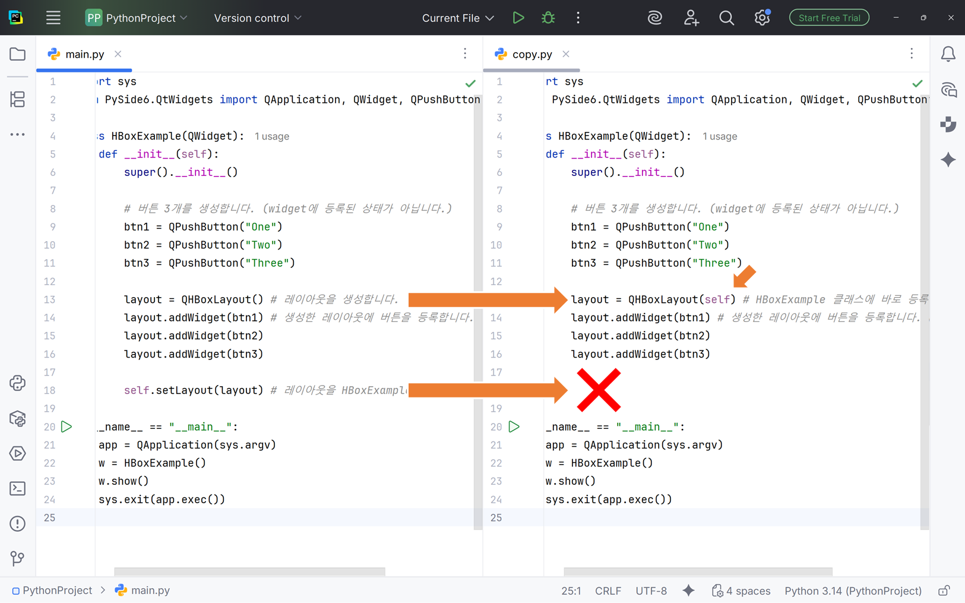Expand the Version control dropdown
Image resolution: width=965 pixels, height=603 pixels.
pos(258,18)
